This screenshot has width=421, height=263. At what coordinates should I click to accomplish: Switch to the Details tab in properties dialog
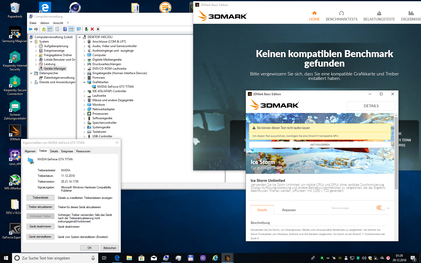click(54, 151)
